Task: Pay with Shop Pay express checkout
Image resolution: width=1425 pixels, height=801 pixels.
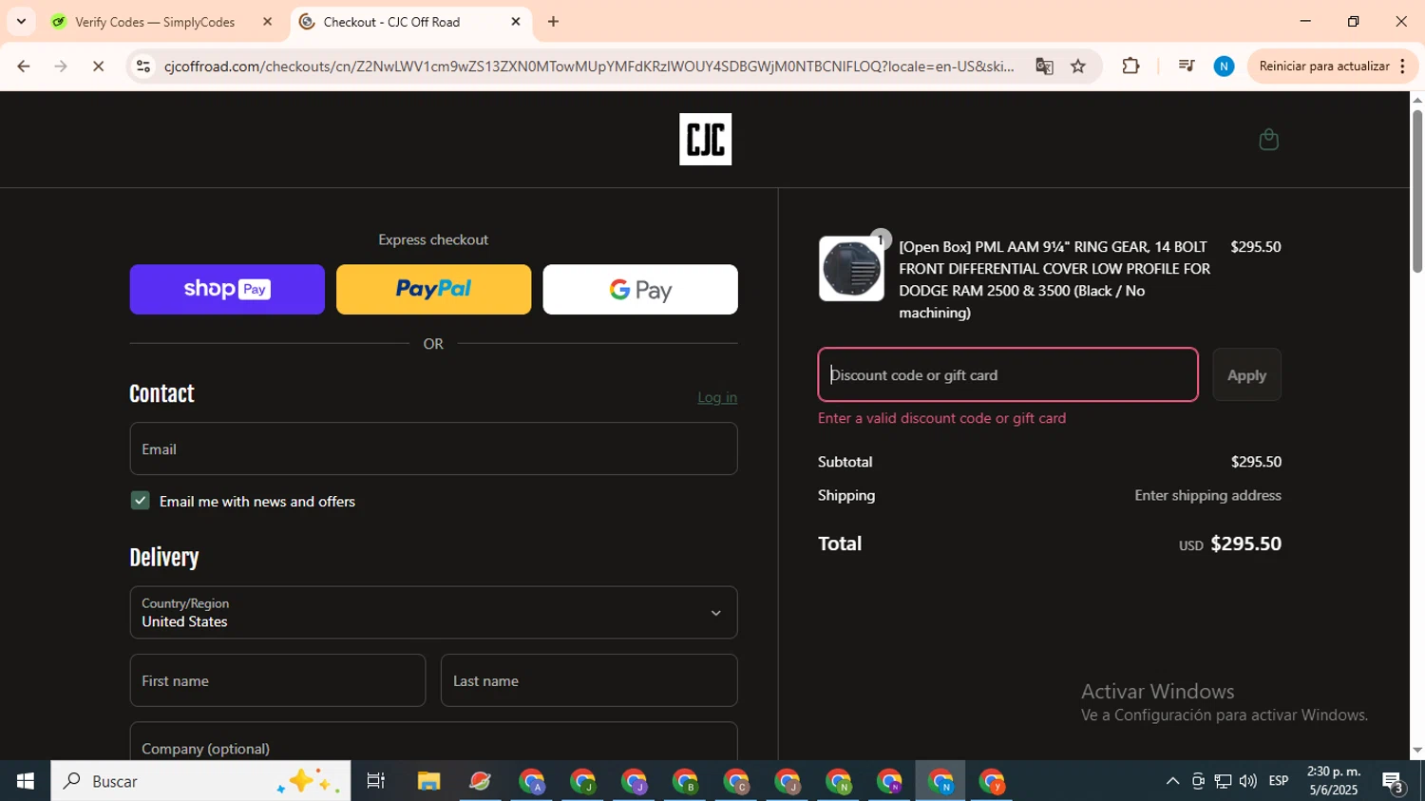Action: tap(227, 290)
